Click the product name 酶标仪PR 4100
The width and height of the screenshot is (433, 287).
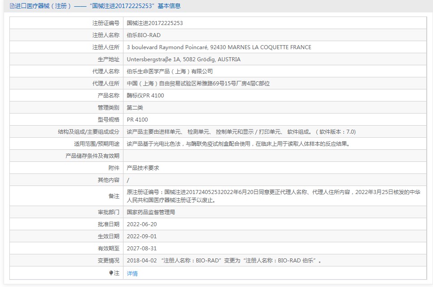pyautogui.click(x=145, y=96)
